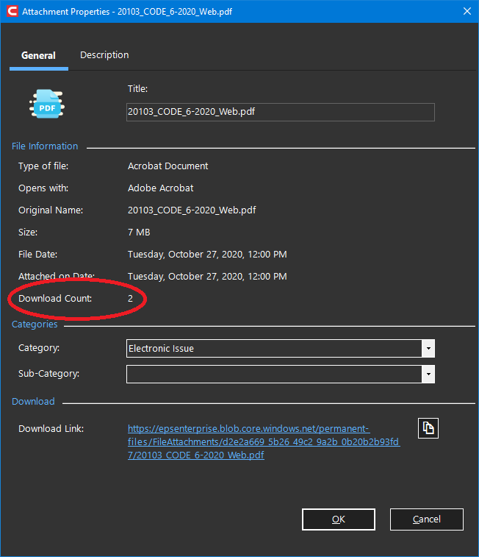
Task: Click the Download Link label
Action: pos(51,429)
